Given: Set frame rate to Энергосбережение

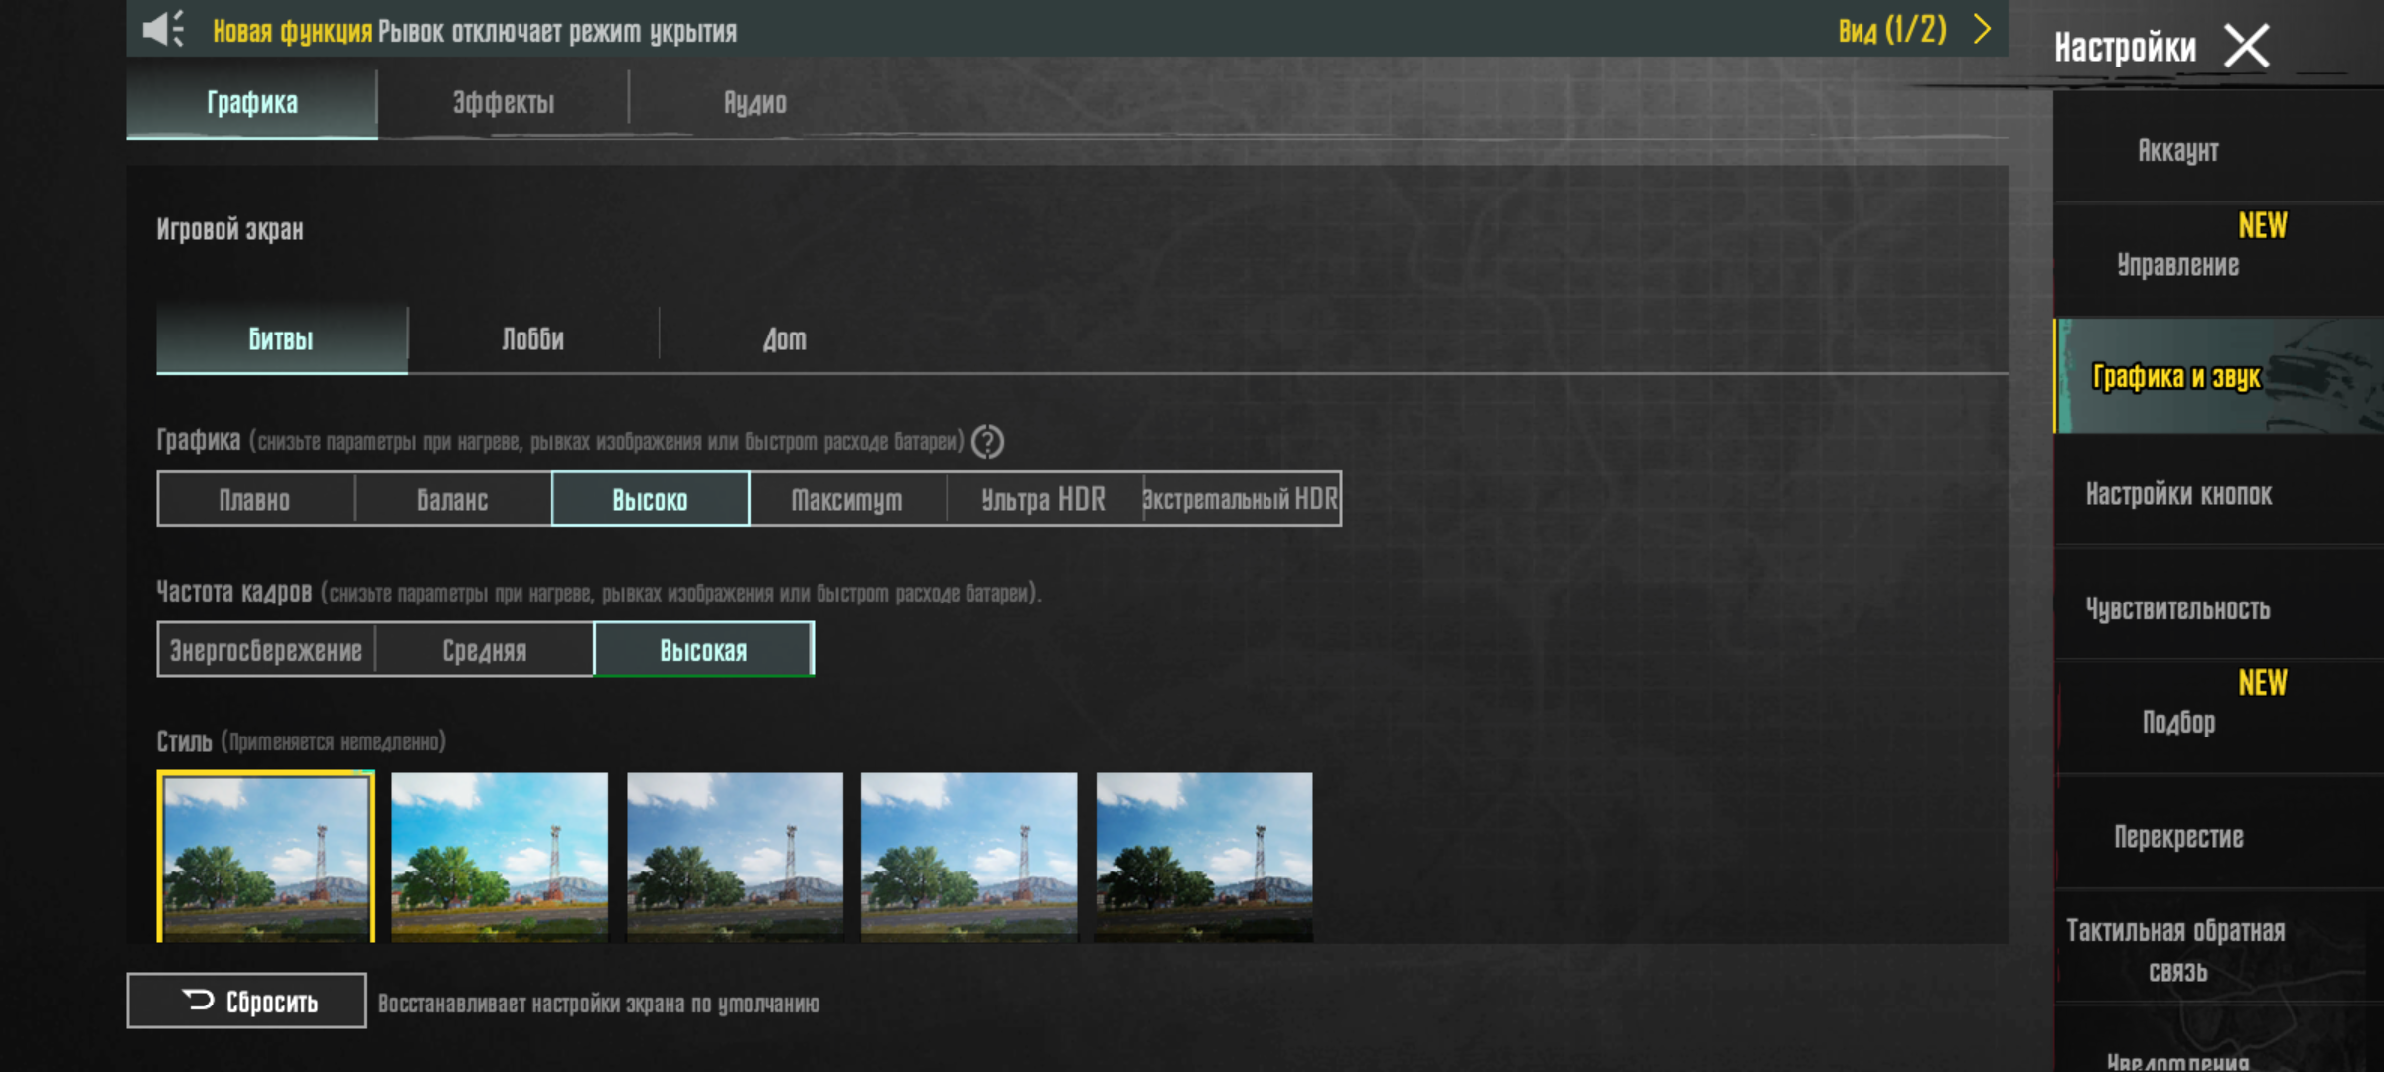Looking at the screenshot, I should click(x=265, y=650).
